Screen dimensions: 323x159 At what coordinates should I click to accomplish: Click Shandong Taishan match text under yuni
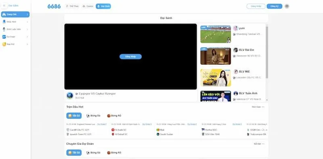point(249,34)
